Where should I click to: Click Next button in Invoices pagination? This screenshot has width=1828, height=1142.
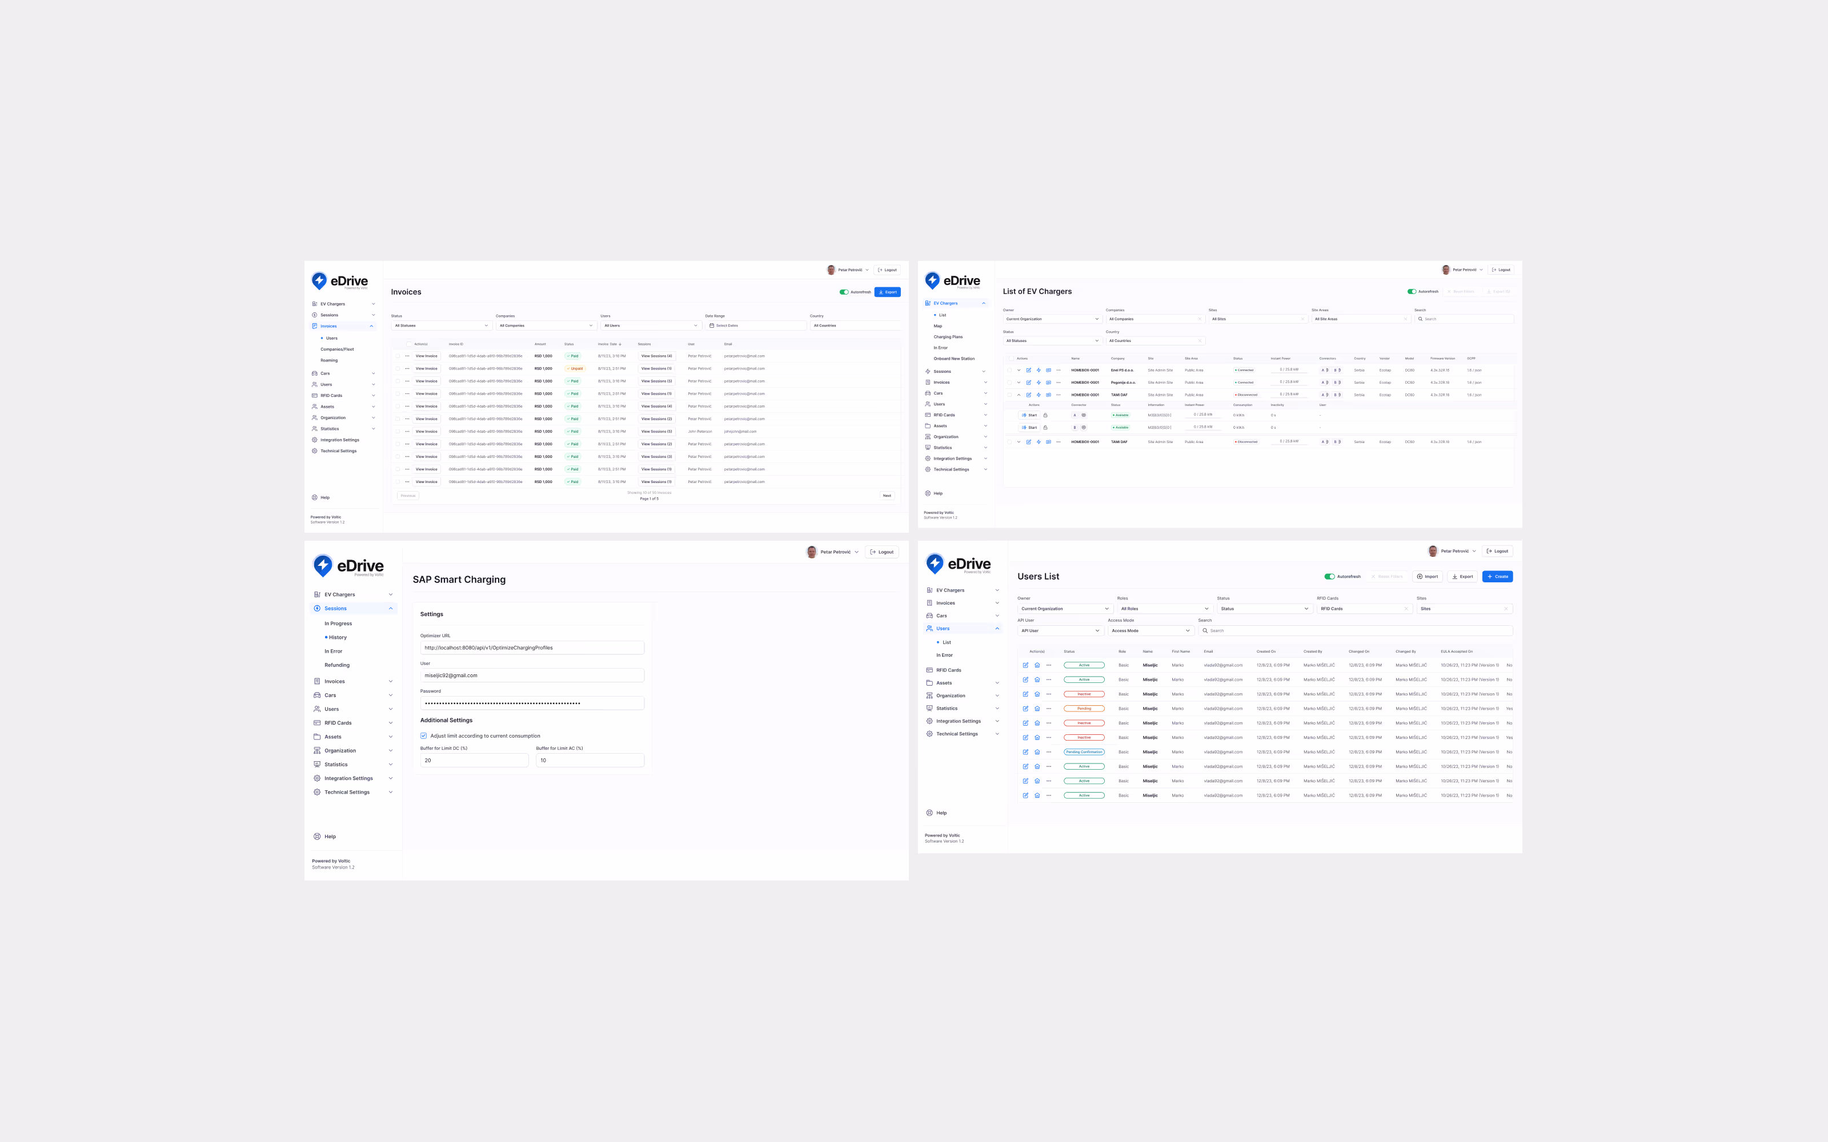pos(887,496)
